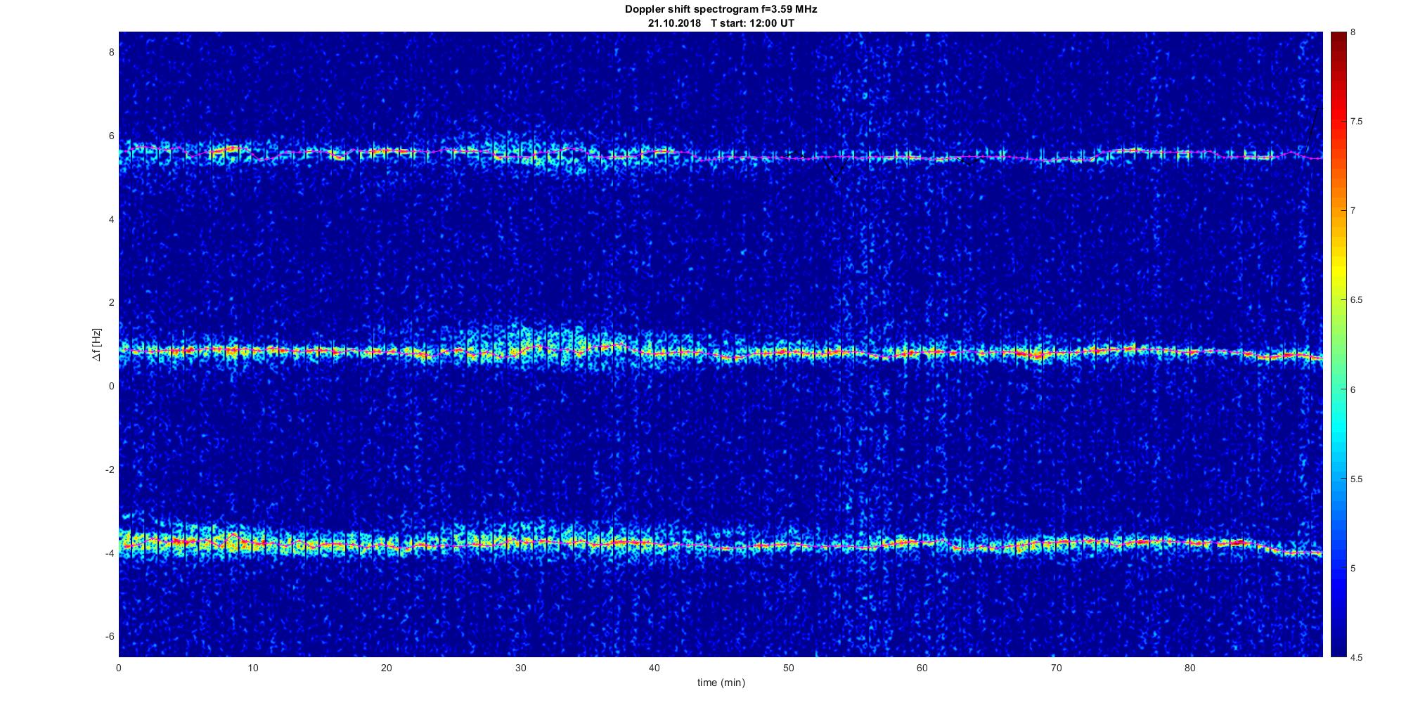Click the y-axis tick label '-6'
Viewport: 1406px width, 705px height.
click(x=110, y=636)
